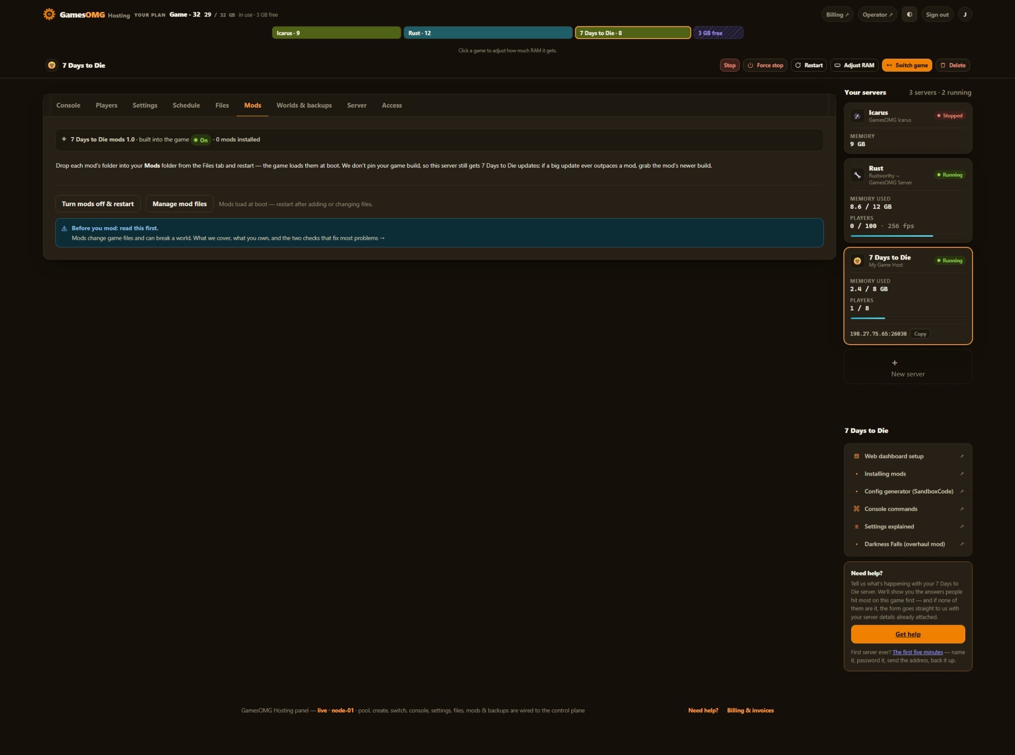This screenshot has height=755, width=1015.
Task: Open the Schedule tab
Action: click(186, 105)
